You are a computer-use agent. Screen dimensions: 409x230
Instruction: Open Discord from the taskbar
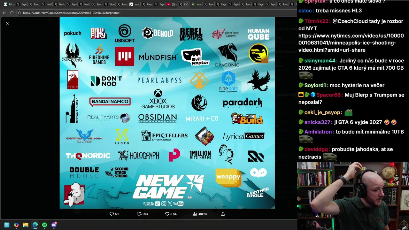tap(54, 225)
